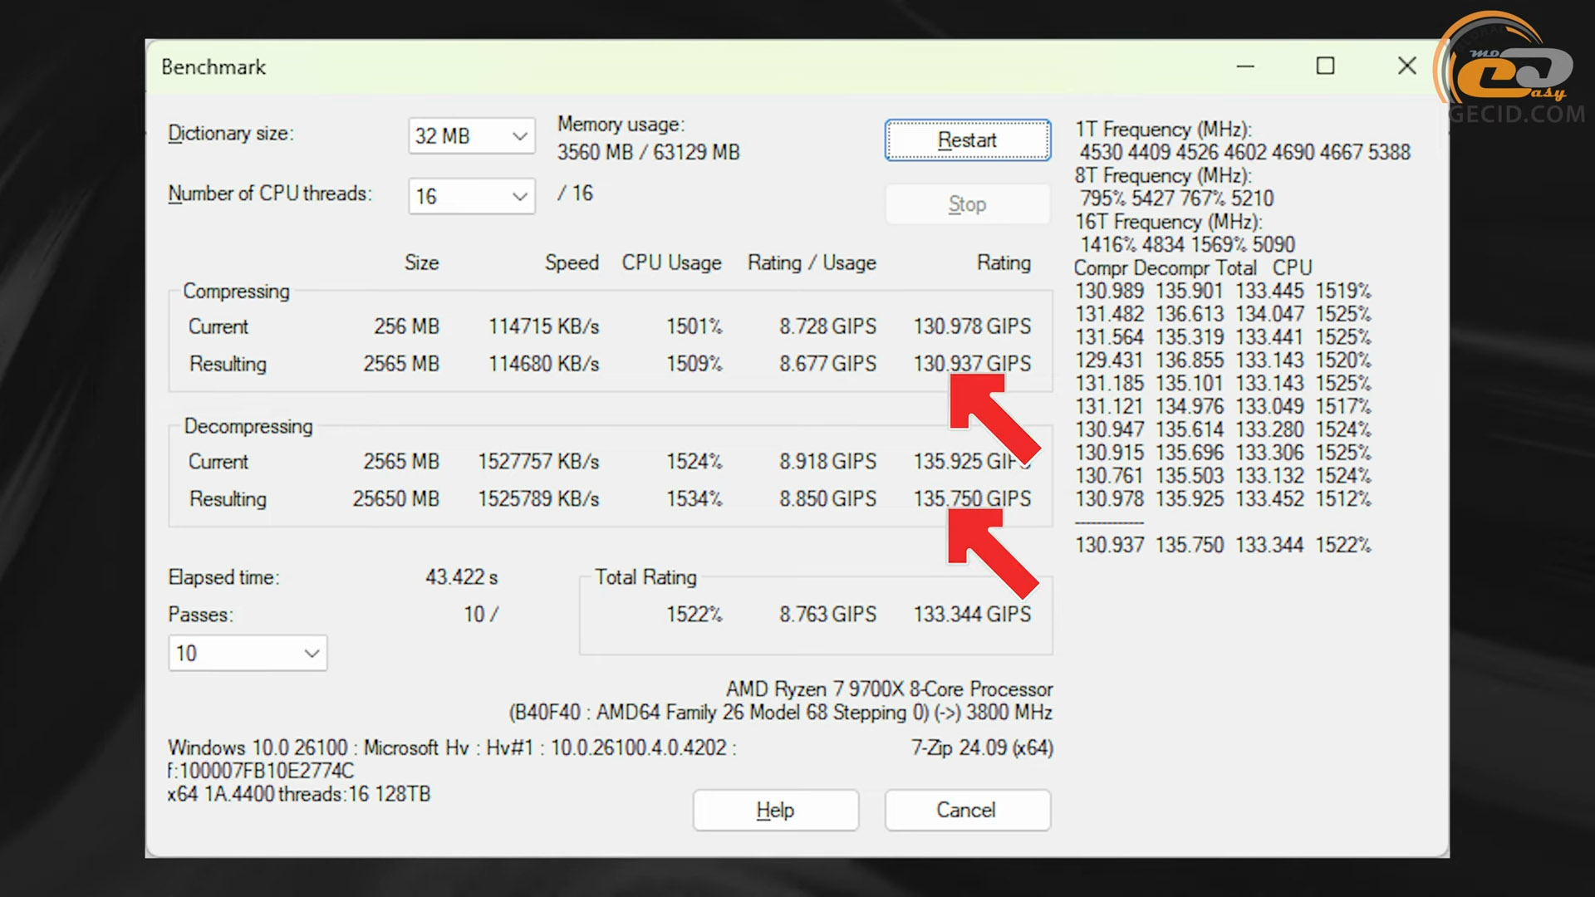Click the greyed-out Stop button
The image size is (1595, 897).
pos(967,203)
